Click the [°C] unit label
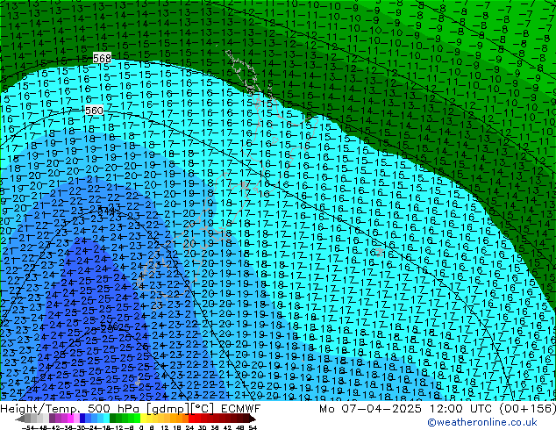Image resolution: width=556 pixels, height=430 pixels. 197,410
